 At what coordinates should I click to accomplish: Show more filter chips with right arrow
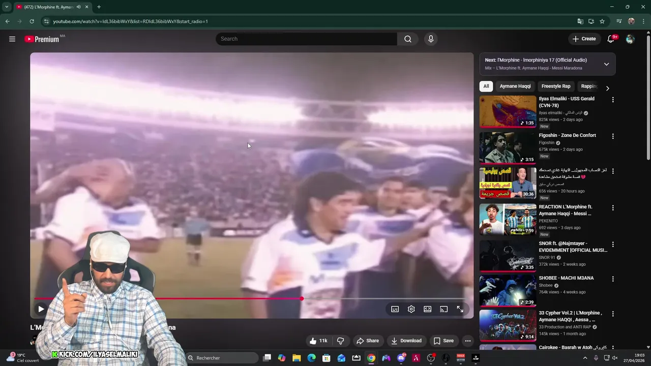tap(607, 88)
